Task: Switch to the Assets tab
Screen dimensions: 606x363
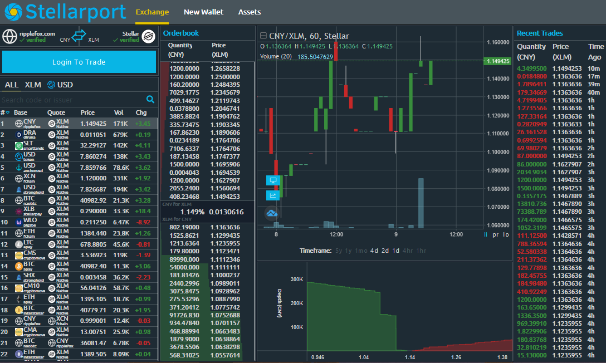Action: 249,12
